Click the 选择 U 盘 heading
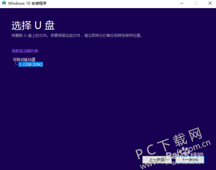The width and height of the screenshot is (216, 170). [x=33, y=26]
